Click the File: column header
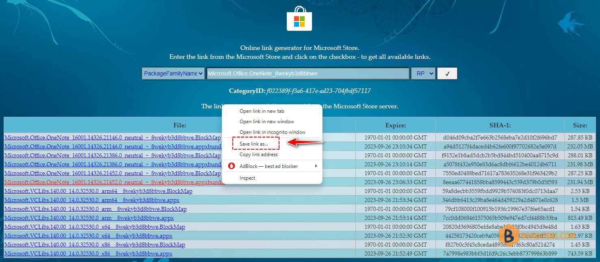The width and height of the screenshot is (600, 262). [180, 125]
